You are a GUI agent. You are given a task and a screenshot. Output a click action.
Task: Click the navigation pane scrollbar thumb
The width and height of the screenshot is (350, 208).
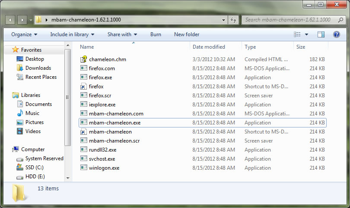point(68,97)
